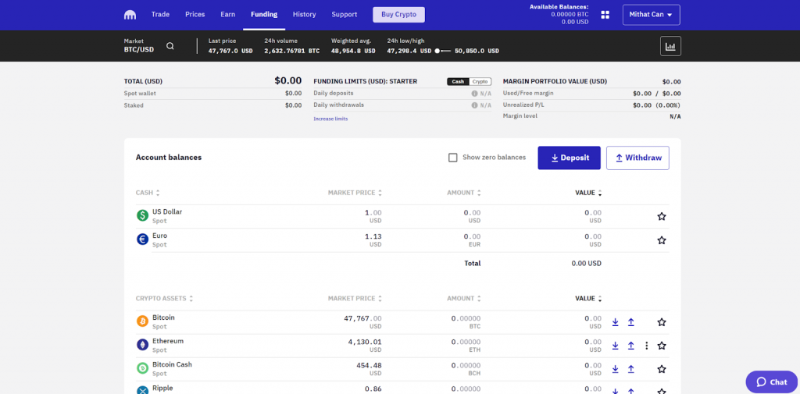Click the US Dollar asset name
The height and width of the screenshot is (394, 800).
167,211
